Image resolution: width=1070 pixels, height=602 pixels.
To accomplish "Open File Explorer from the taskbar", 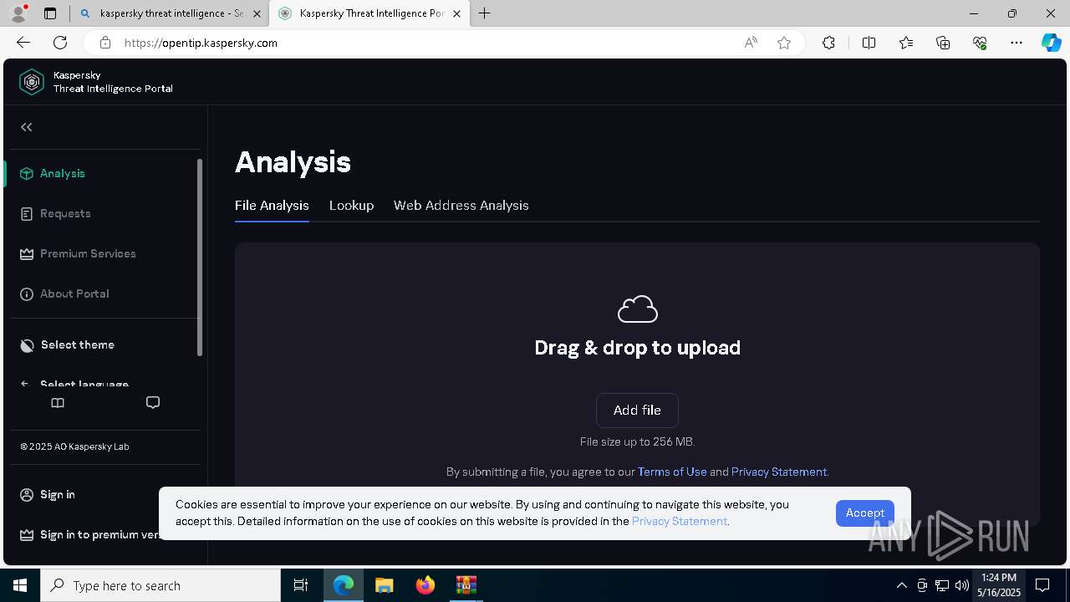I will [385, 585].
